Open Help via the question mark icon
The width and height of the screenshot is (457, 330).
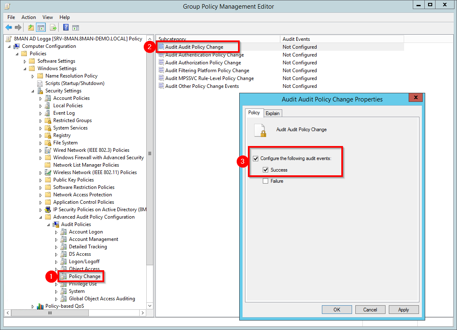coord(66,28)
